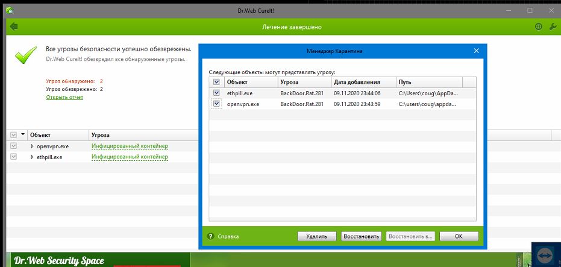Click the help question mark icon
Screen dimensions: 561x267
pyautogui.click(x=211, y=237)
